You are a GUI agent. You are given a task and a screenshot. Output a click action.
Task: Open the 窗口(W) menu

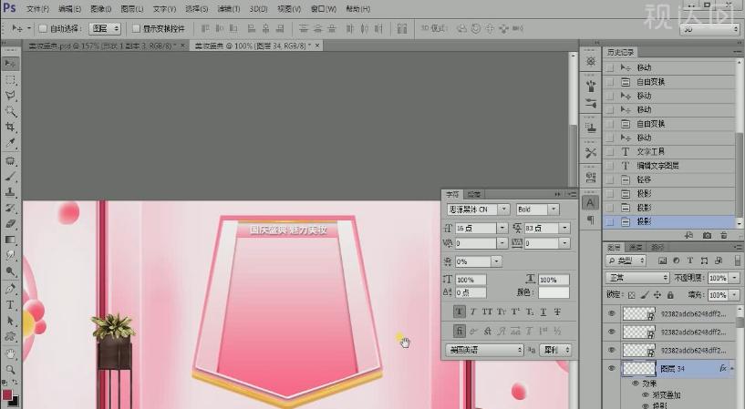(324, 9)
